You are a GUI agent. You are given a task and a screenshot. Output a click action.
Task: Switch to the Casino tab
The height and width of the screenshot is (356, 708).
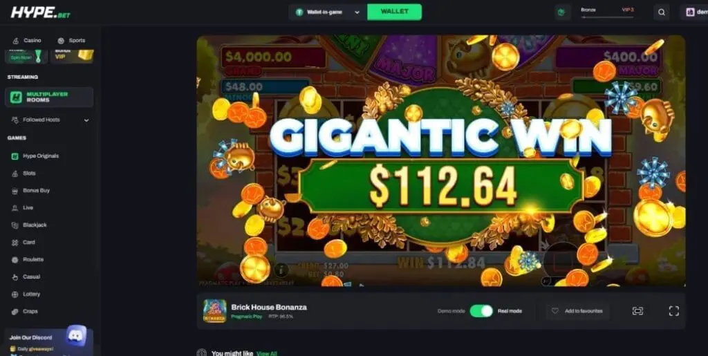27,41
